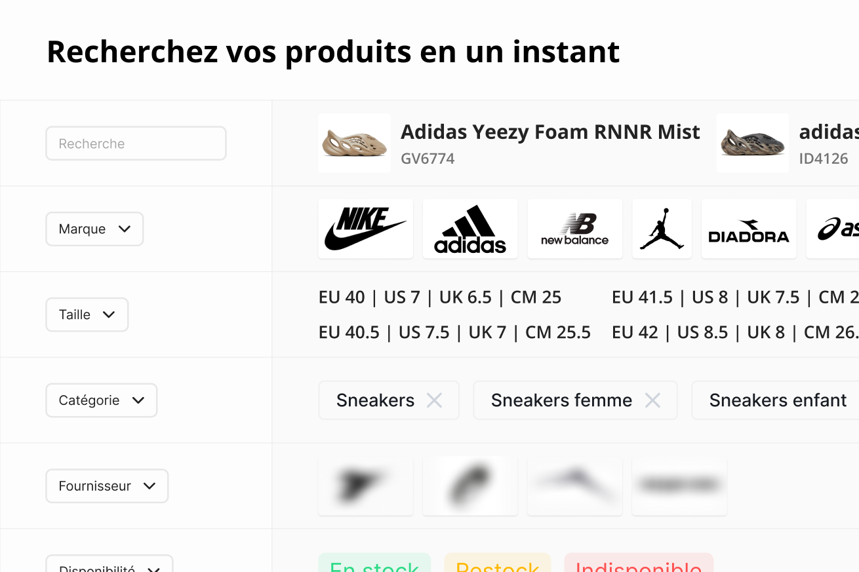The image size is (859, 572).
Task: Select the Diadora brand logo
Action: (749, 229)
